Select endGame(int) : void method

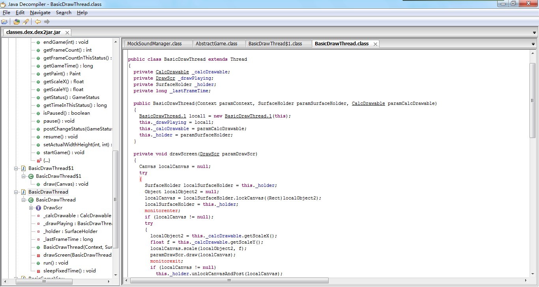click(66, 42)
